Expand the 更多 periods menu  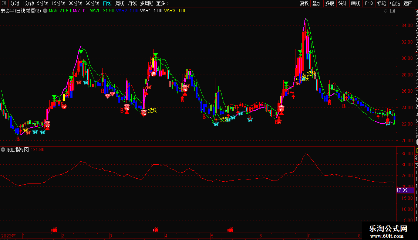click(161, 3)
